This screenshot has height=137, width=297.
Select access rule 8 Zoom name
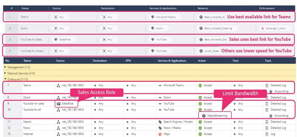click(27, 98)
